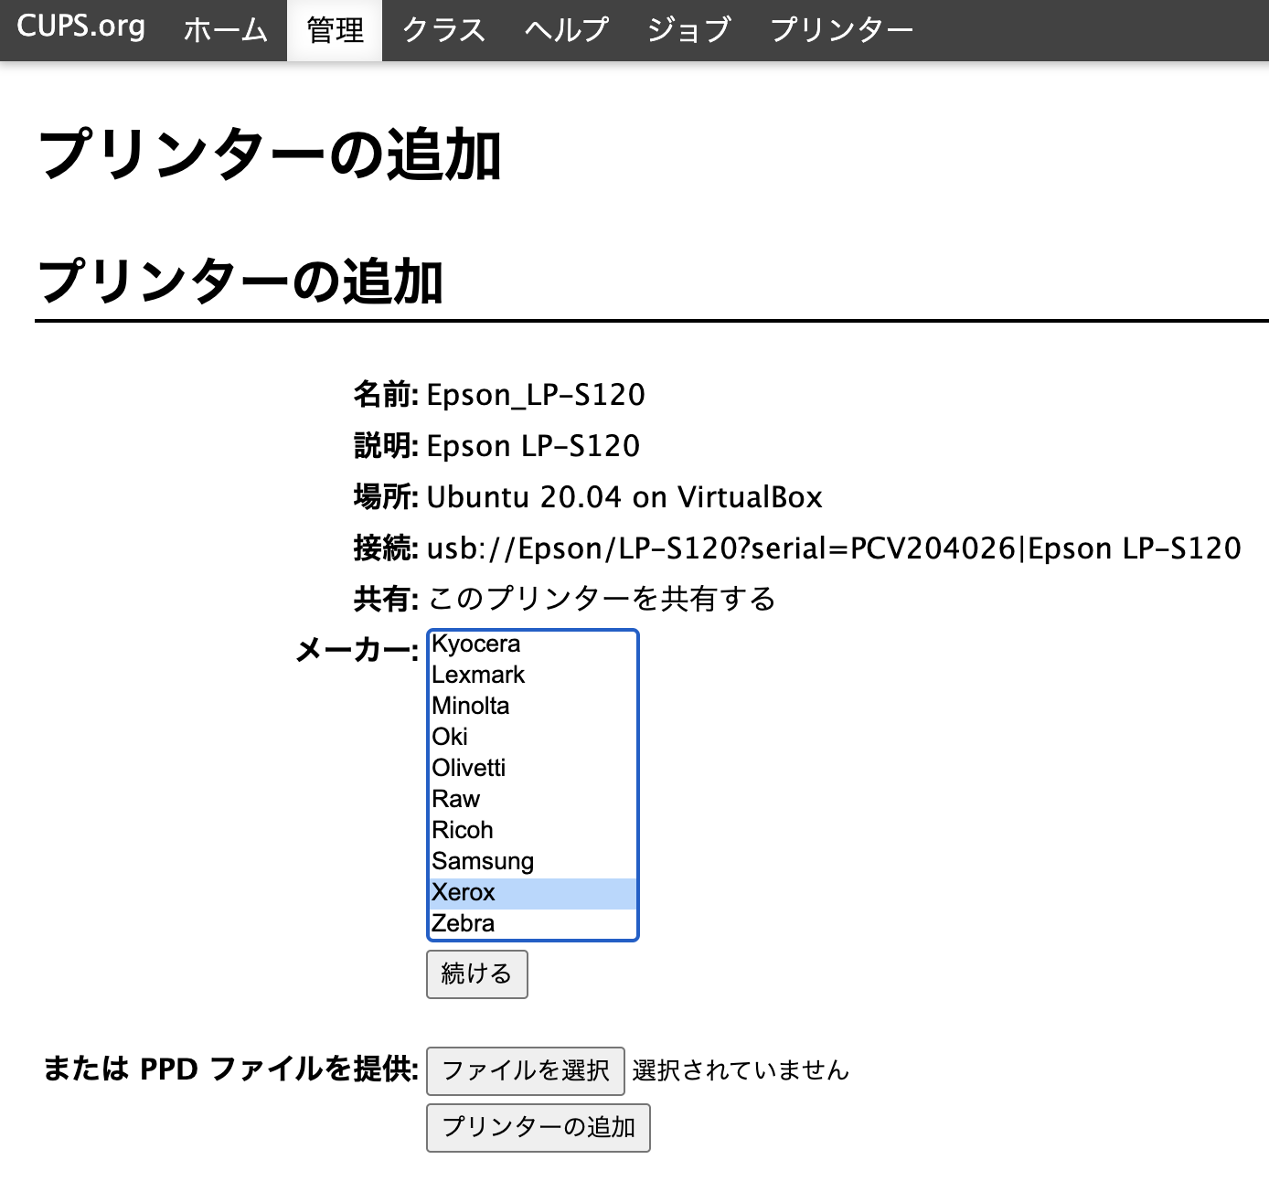Select the highlighted Xerox entry
1269x1181 pixels.
click(533, 893)
